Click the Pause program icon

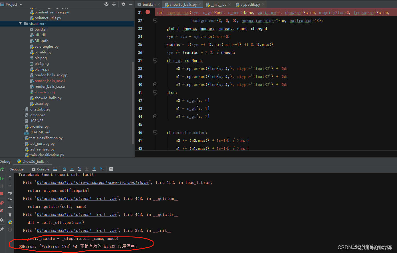(2, 186)
